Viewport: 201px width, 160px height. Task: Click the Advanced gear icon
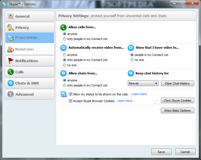pos(10,94)
